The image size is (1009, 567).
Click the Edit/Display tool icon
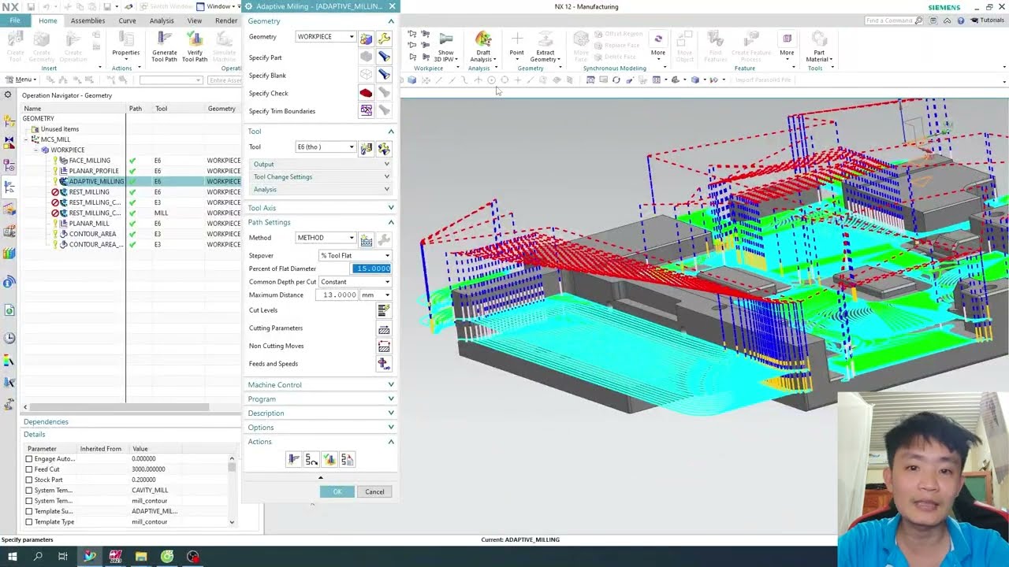(384, 148)
